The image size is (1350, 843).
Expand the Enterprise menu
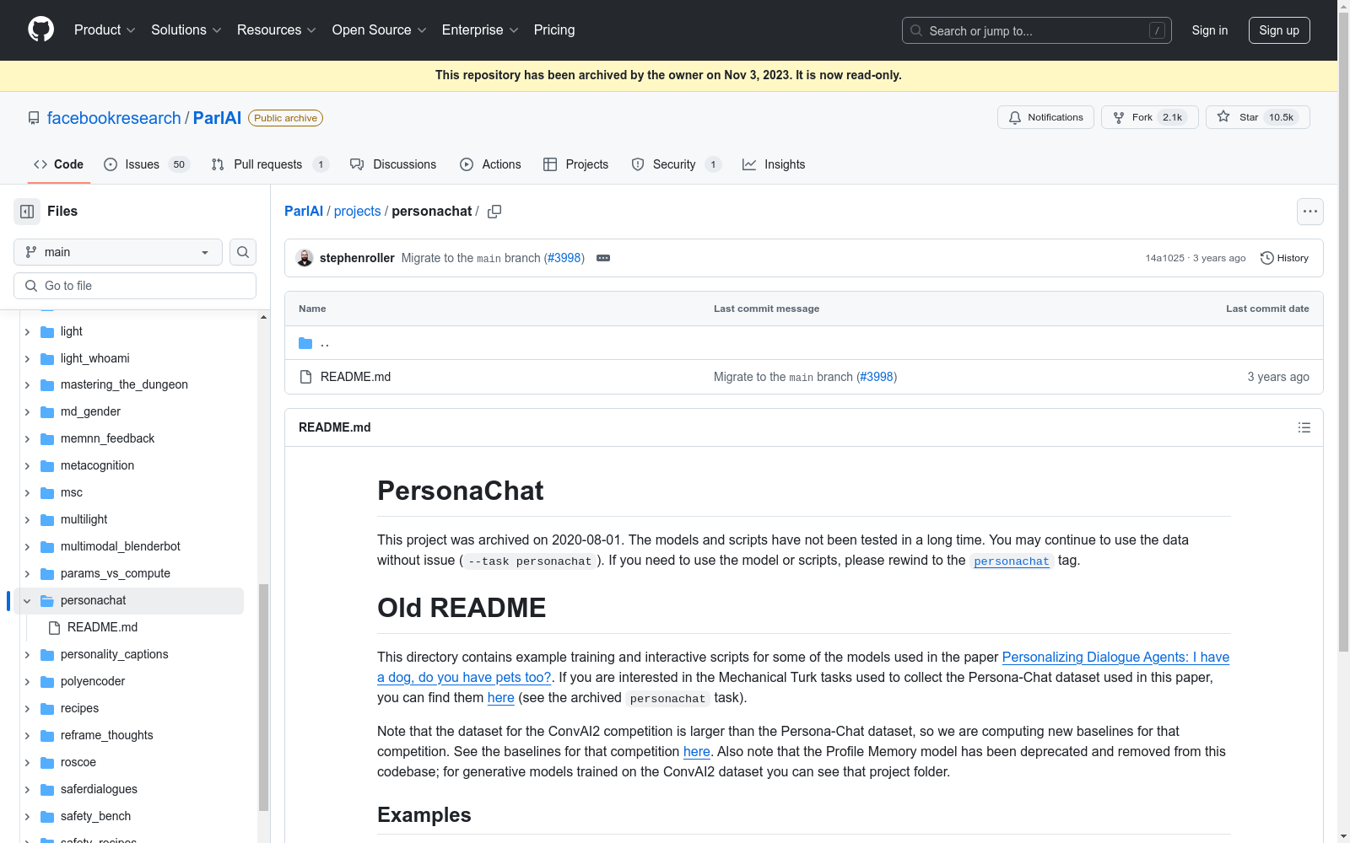tap(481, 30)
